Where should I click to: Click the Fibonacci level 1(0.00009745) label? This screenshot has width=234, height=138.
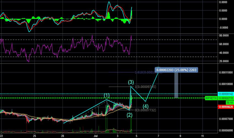click(145, 87)
